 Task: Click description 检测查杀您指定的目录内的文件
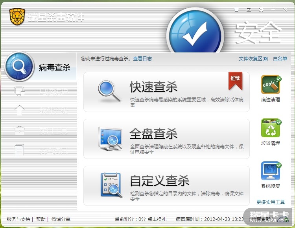click(187, 196)
